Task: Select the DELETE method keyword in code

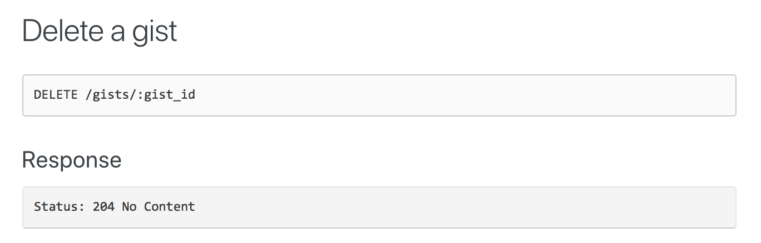Action: [56, 95]
